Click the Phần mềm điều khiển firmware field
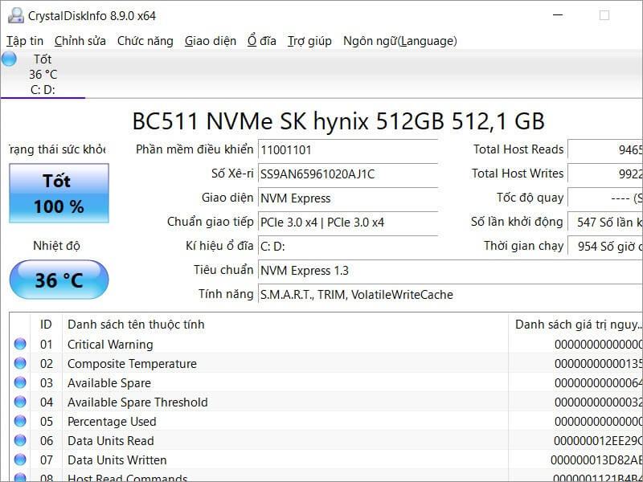 click(347, 149)
